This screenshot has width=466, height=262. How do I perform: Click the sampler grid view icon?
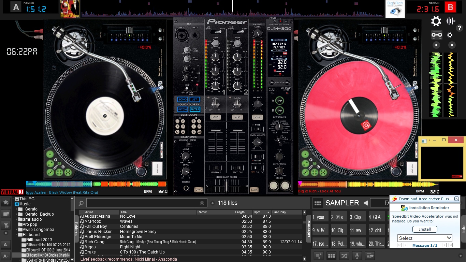tap(318, 203)
